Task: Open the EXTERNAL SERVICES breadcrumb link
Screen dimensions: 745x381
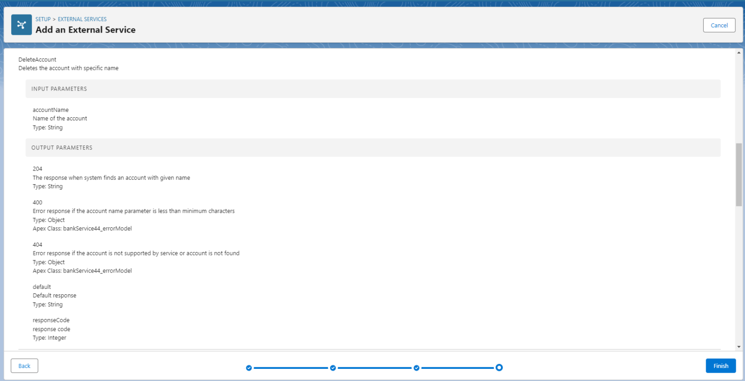Action: (82, 19)
